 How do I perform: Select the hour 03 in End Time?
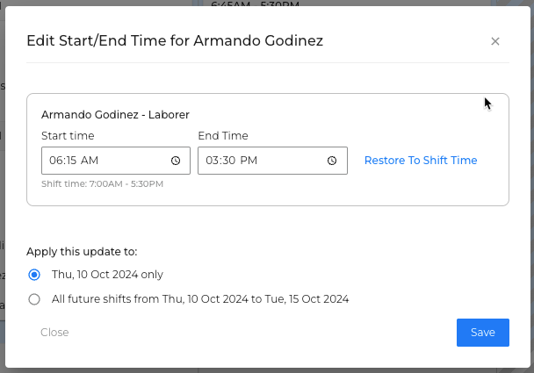pyautogui.click(x=213, y=161)
